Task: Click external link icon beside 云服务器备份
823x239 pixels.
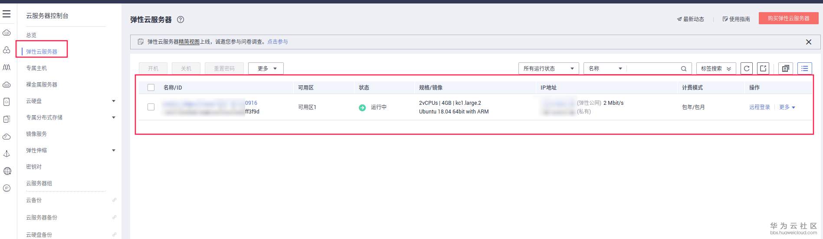Action: click(114, 217)
